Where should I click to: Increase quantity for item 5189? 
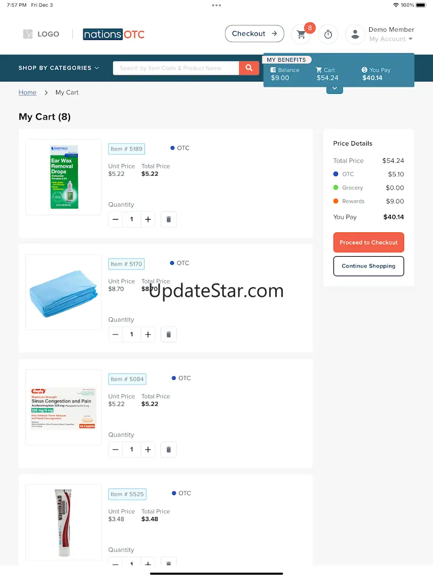(148, 220)
